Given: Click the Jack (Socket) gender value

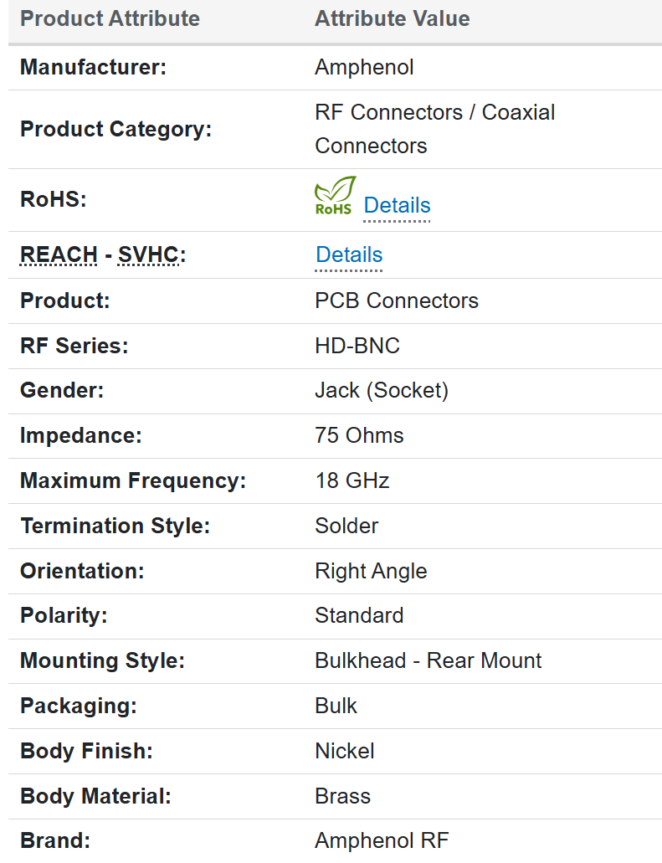Looking at the screenshot, I should point(382,390).
